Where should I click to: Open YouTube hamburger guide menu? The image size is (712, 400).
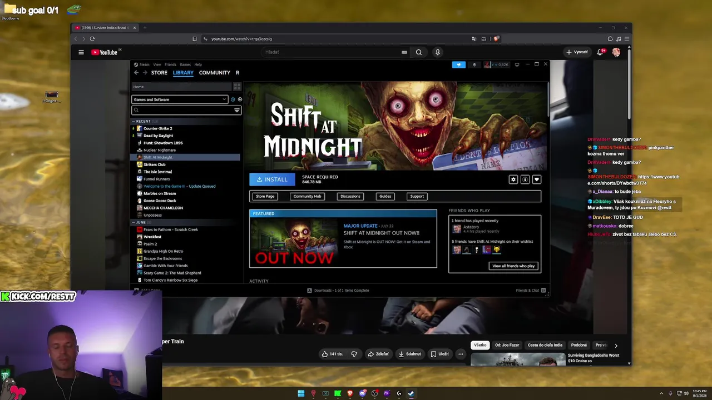tap(81, 52)
